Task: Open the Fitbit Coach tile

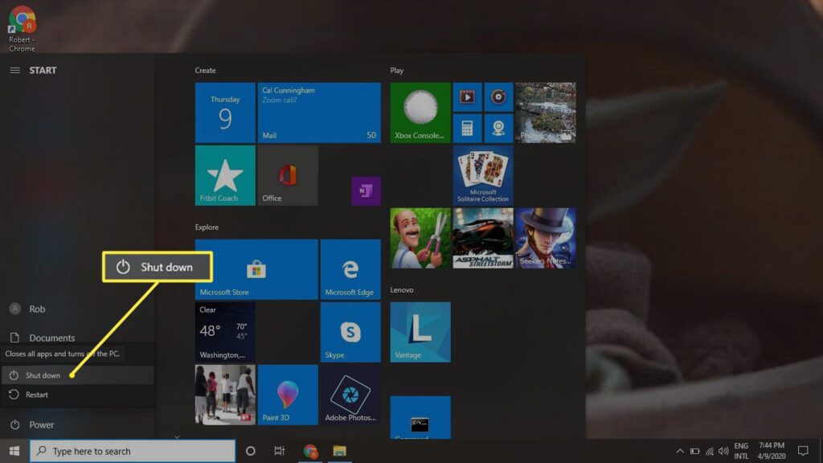Action: [x=225, y=175]
